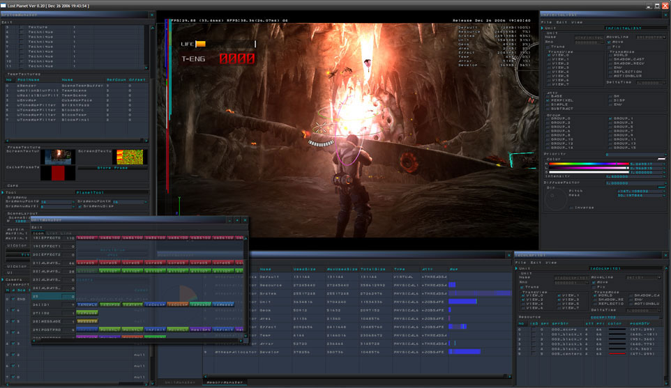This screenshot has height=388, width=671.
Task: Click the Store Frame button
Action: click(x=112, y=168)
